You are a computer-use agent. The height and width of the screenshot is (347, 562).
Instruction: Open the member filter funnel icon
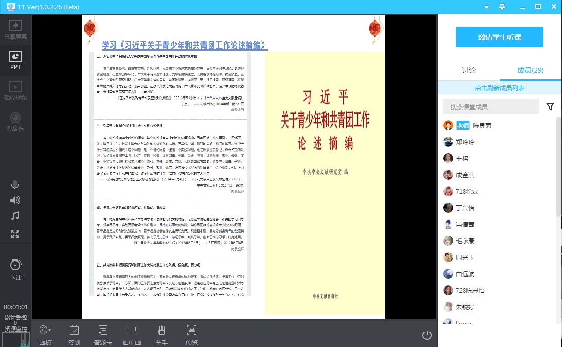pyautogui.click(x=550, y=107)
